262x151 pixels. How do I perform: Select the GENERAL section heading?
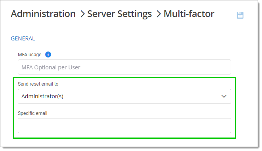coord(23,38)
